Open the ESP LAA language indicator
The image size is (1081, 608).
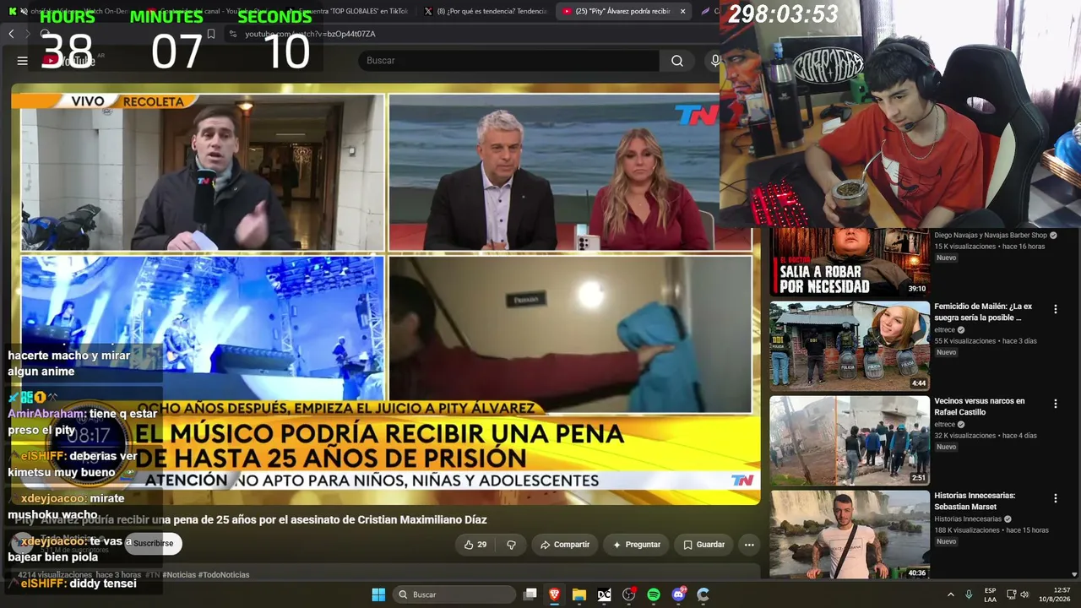[x=990, y=594]
